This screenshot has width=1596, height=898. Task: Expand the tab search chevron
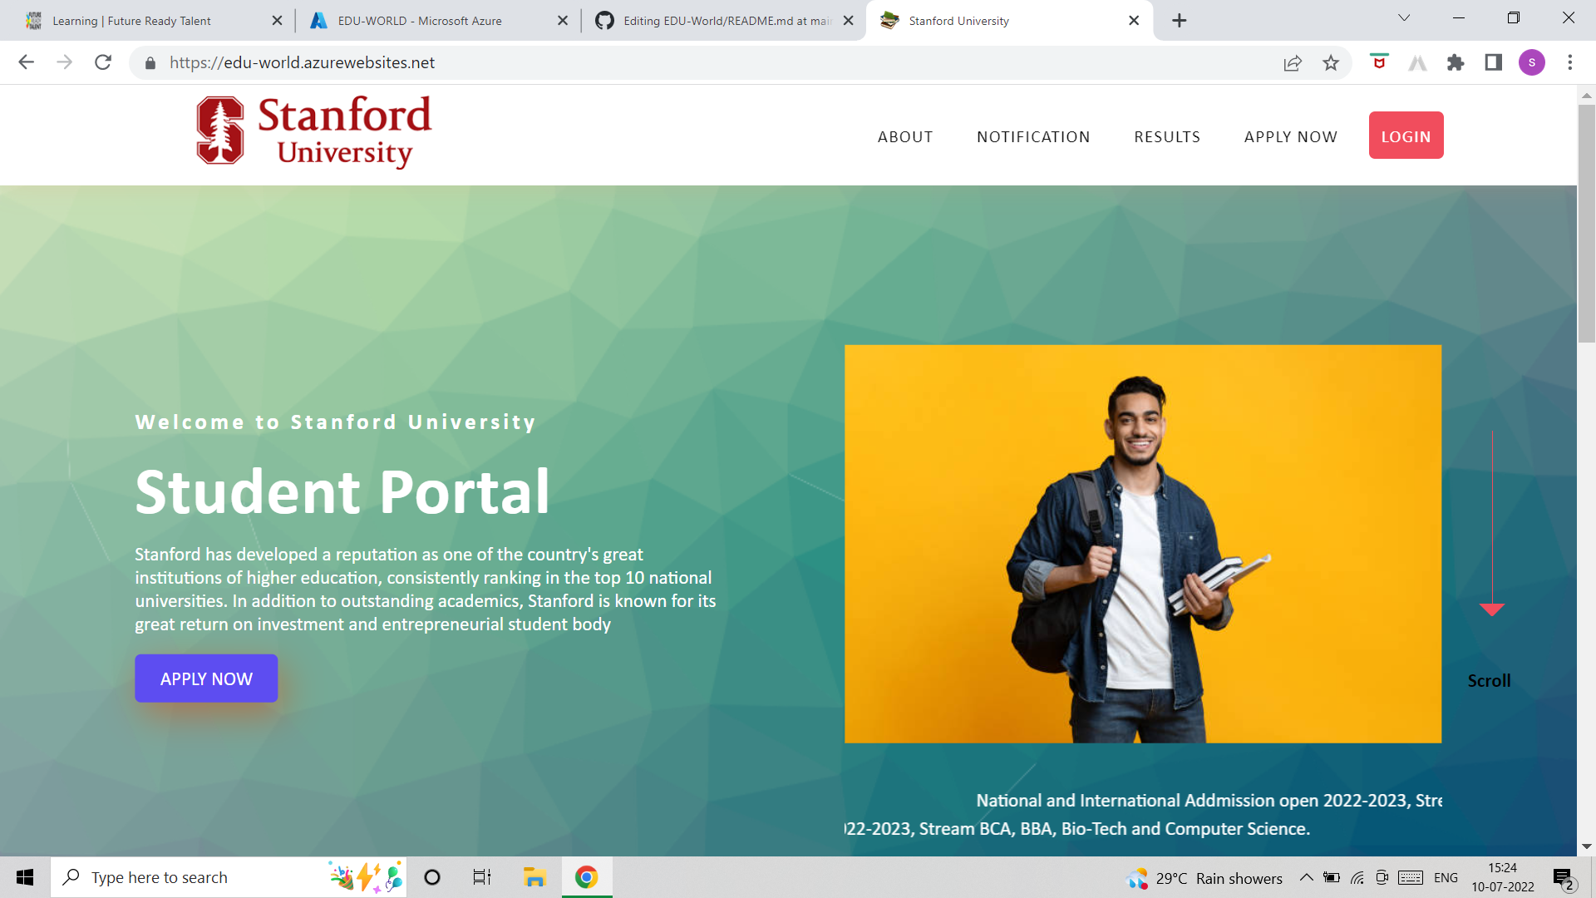coord(1404,18)
